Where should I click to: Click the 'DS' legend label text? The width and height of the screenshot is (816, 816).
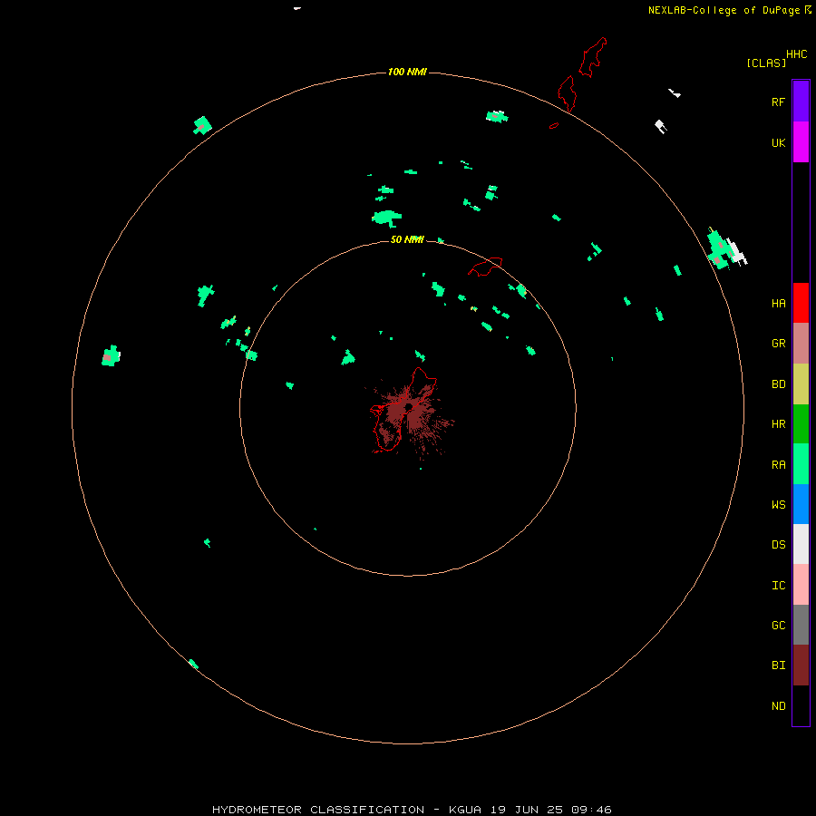(x=778, y=545)
